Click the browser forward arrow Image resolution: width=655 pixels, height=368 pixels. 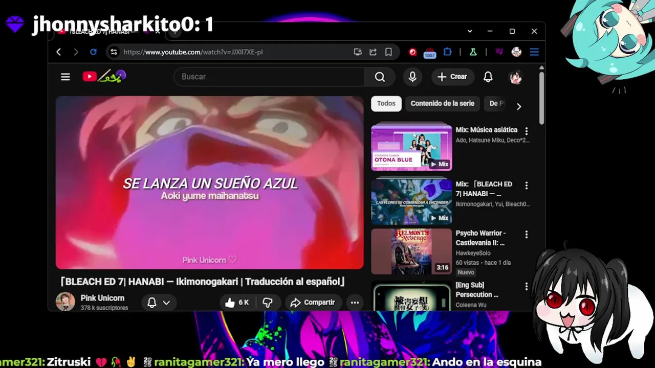point(76,52)
